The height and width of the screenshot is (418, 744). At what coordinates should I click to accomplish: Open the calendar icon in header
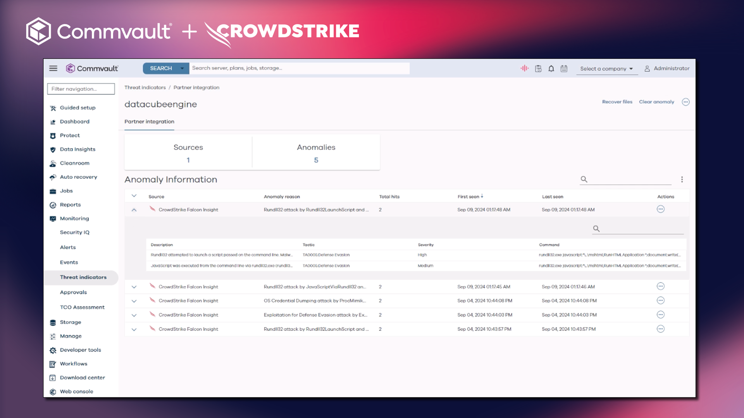click(564, 69)
